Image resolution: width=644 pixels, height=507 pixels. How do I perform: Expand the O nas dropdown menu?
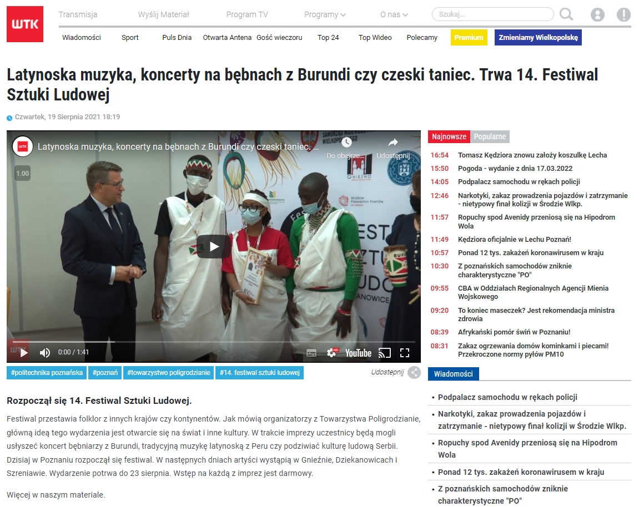(394, 14)
